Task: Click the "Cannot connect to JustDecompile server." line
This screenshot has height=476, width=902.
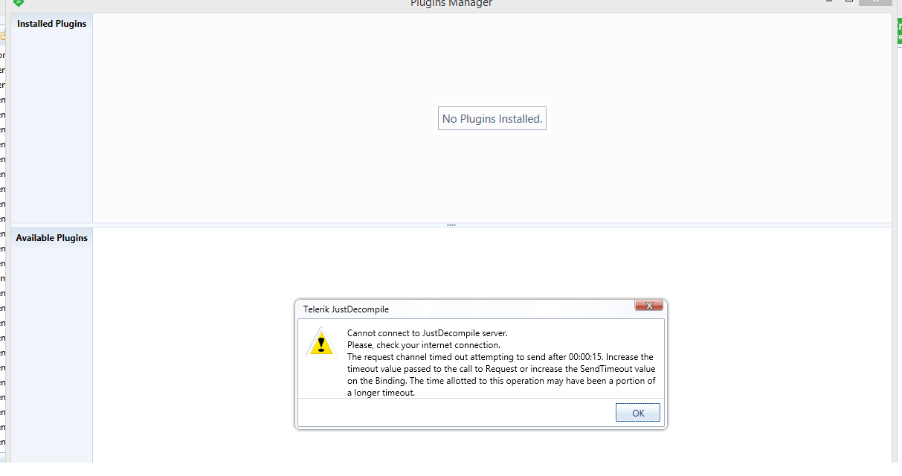Action: [x=428, y=333]
